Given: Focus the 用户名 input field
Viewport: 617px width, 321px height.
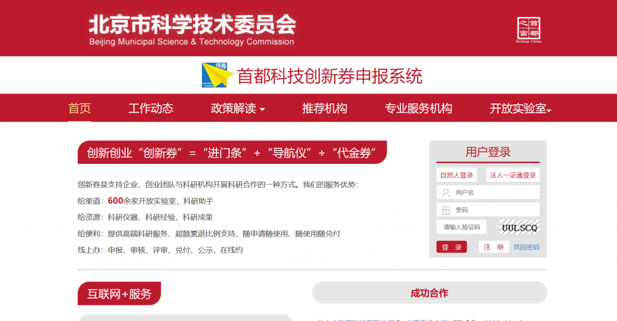Looking at the screenshot, I should (x=488, y=192).
